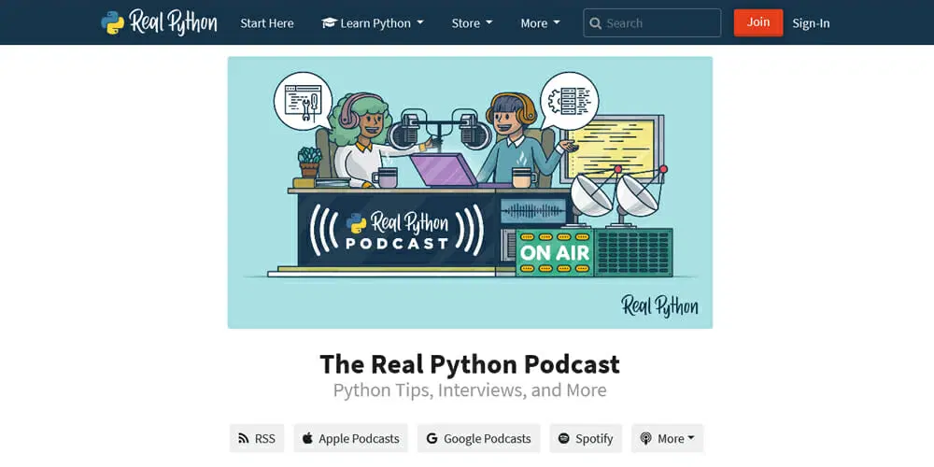
Task: Click The Real Python Podcast heading
Action: [470, 364]
